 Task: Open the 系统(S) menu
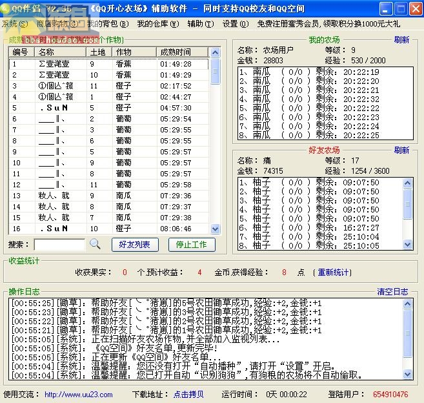coord(15,24)
